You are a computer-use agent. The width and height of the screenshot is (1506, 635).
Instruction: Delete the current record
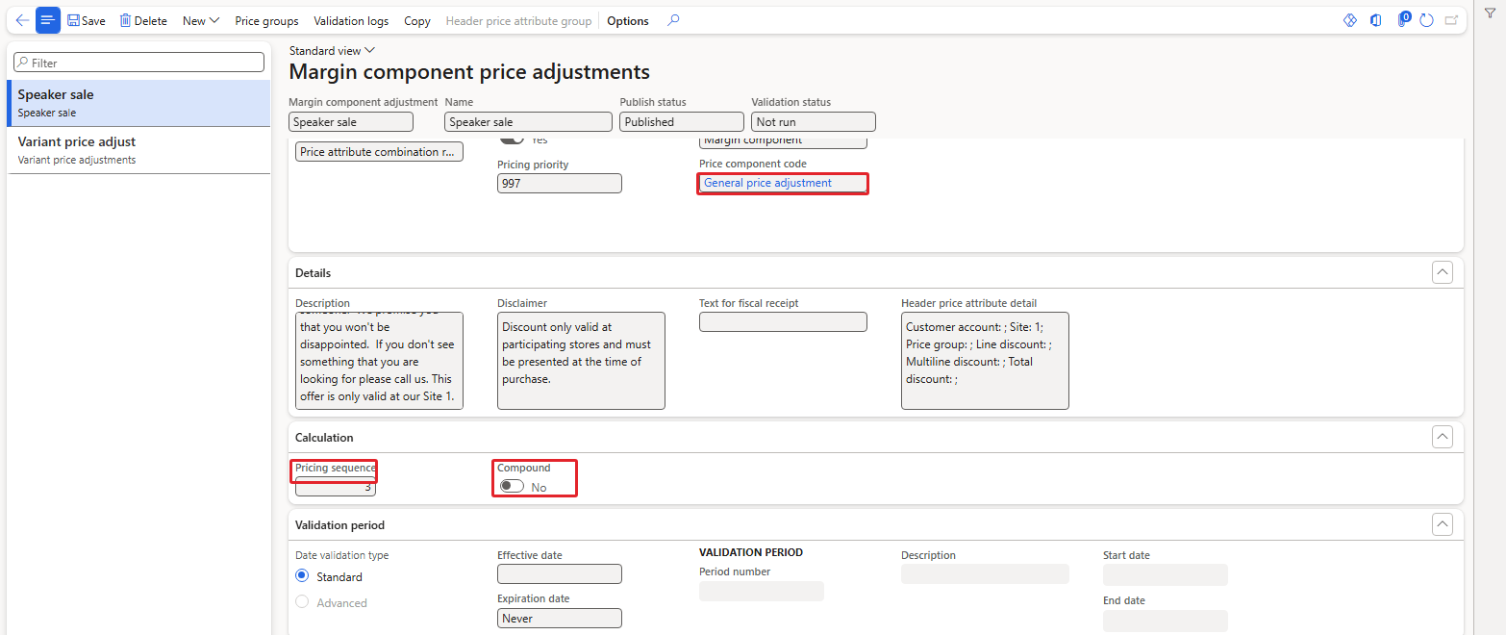tap(143, 20)
